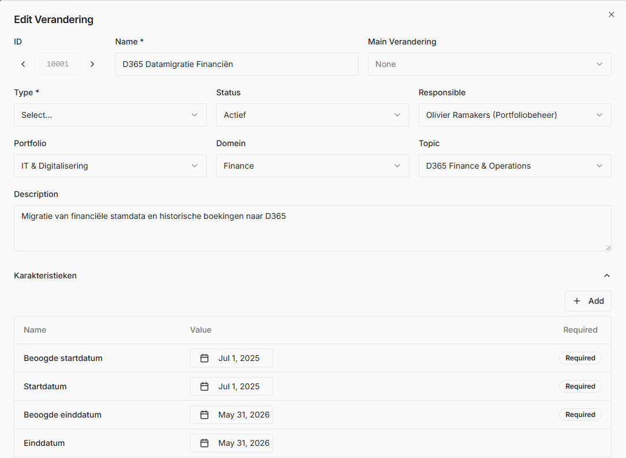The height and width of the screenshot is (458, 626).
Task: Open the Domein dropdown set to Finance
Action: click(x=312, y=166)
